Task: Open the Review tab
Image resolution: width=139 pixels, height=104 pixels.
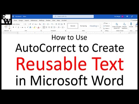Action: coord(48,21)
